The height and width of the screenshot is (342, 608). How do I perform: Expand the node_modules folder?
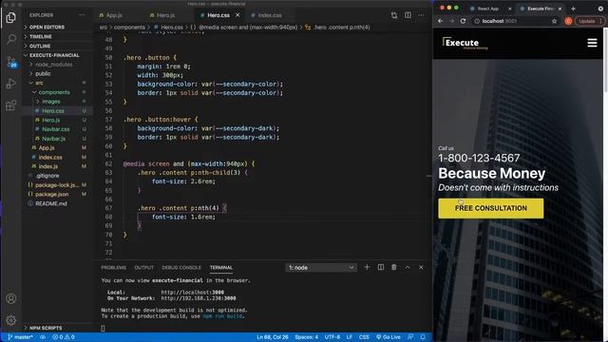(53, 65)
